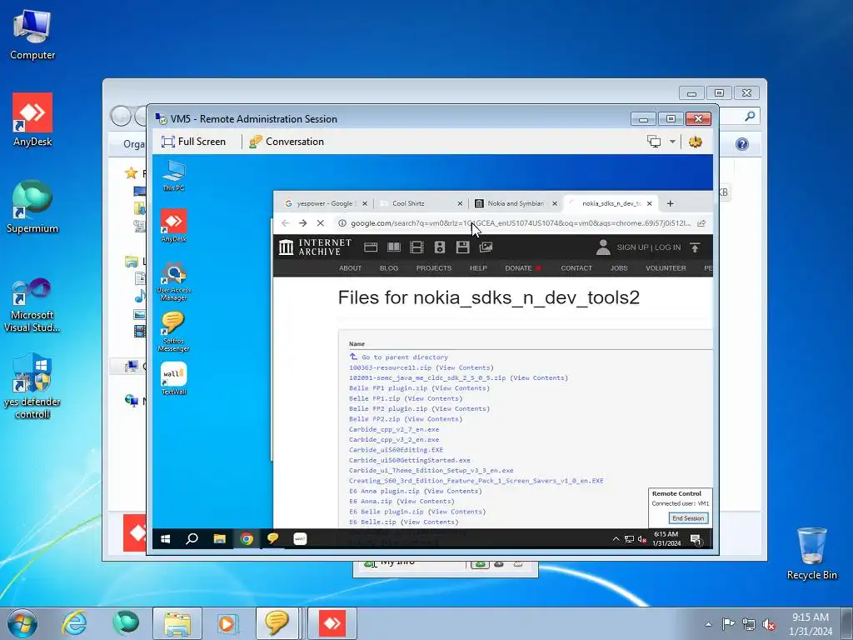Open the VOLUNTEER menu item
This screenshot has width=853, height=640.
[666, 268]
